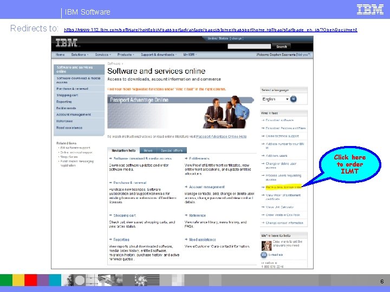Click Shopping cart heading in main content
The height and width of the screenshot is (292, 390).
(125, 216)
